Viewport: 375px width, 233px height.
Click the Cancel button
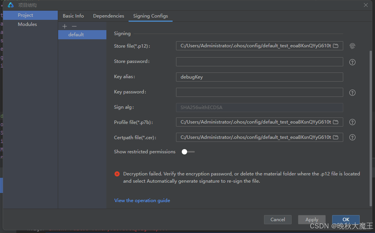(278, 219)
